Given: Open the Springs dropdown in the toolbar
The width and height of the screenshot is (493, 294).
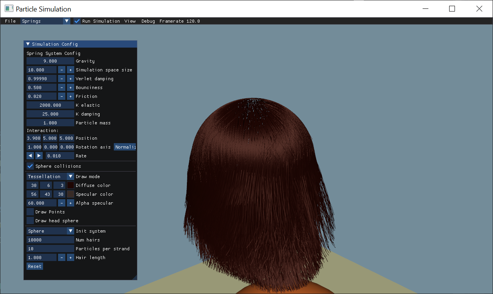Looking at the screenshot, I should pos(45,21).
